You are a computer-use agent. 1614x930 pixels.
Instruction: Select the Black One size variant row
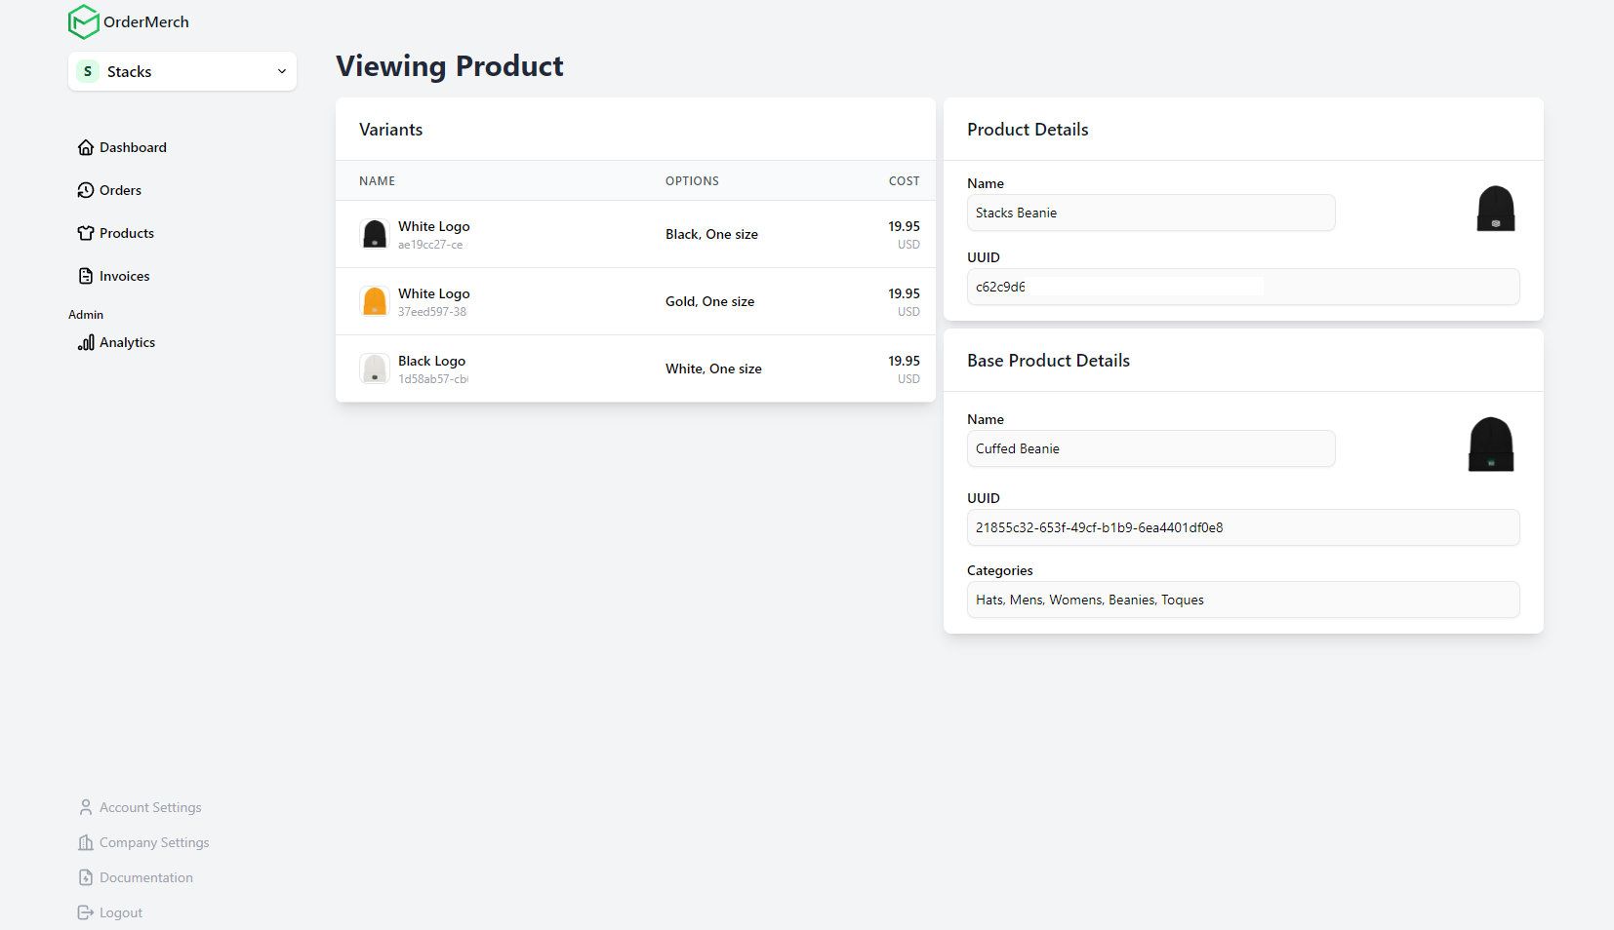click(634, 234)
